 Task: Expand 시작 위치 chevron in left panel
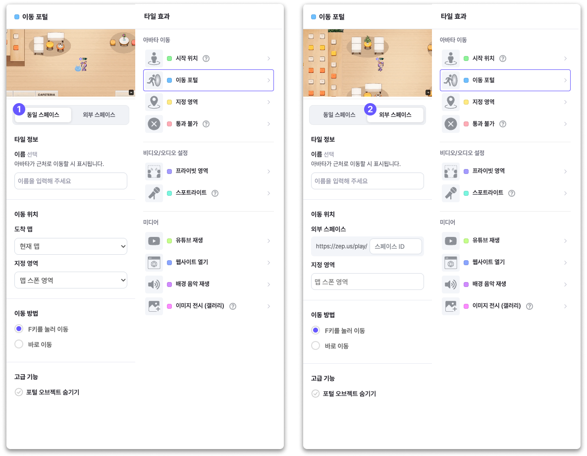pyautogui.click(x=269, y=58)
